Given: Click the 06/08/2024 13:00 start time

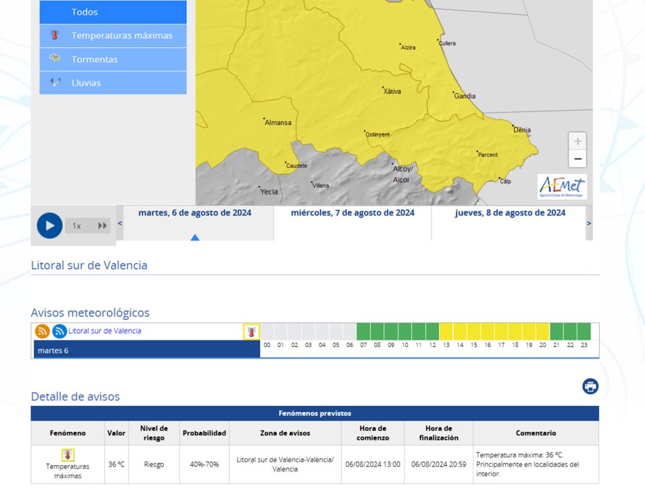Looking at the screenshot, I should 373,464.
